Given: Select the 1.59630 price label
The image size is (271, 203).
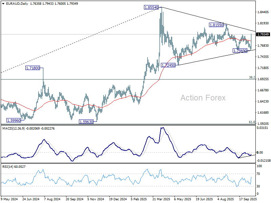Looking at the screenshot, I should tap(86, 122).
